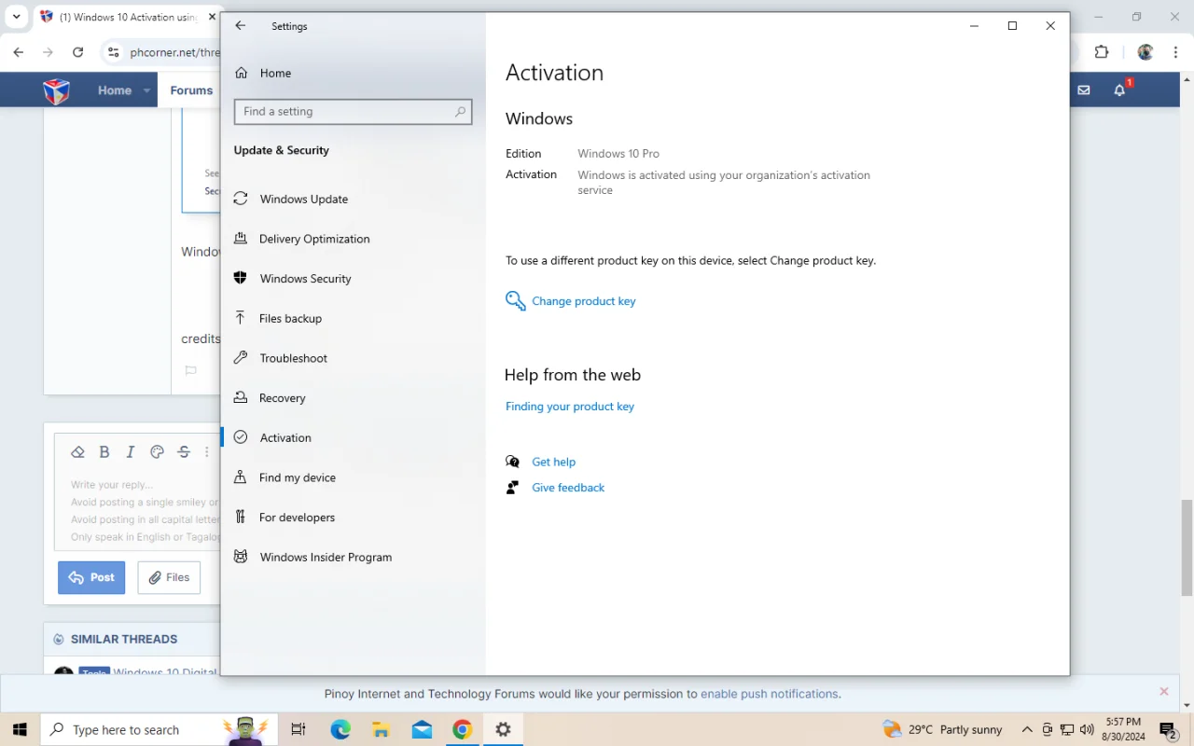
Task: Click the Give feedback link
Action: click(568, 488)
